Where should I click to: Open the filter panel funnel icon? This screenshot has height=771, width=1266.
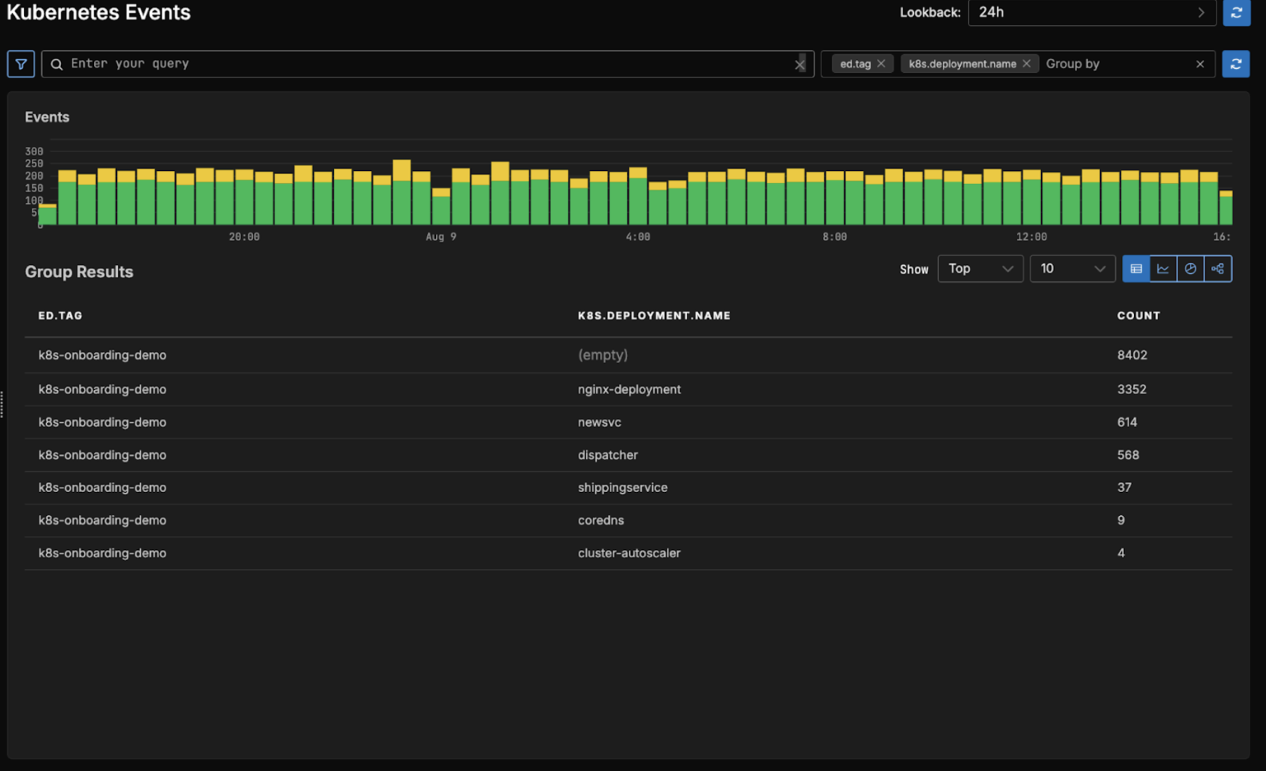point(21,64)
